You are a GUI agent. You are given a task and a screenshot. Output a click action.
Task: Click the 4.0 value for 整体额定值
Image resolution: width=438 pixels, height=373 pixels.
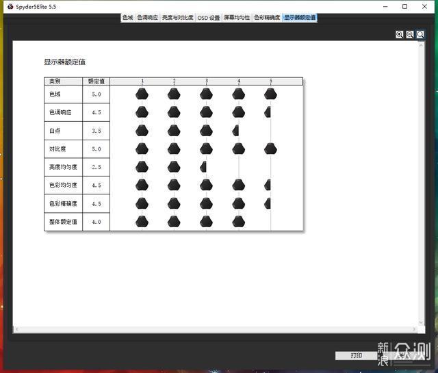click(96, 222)
